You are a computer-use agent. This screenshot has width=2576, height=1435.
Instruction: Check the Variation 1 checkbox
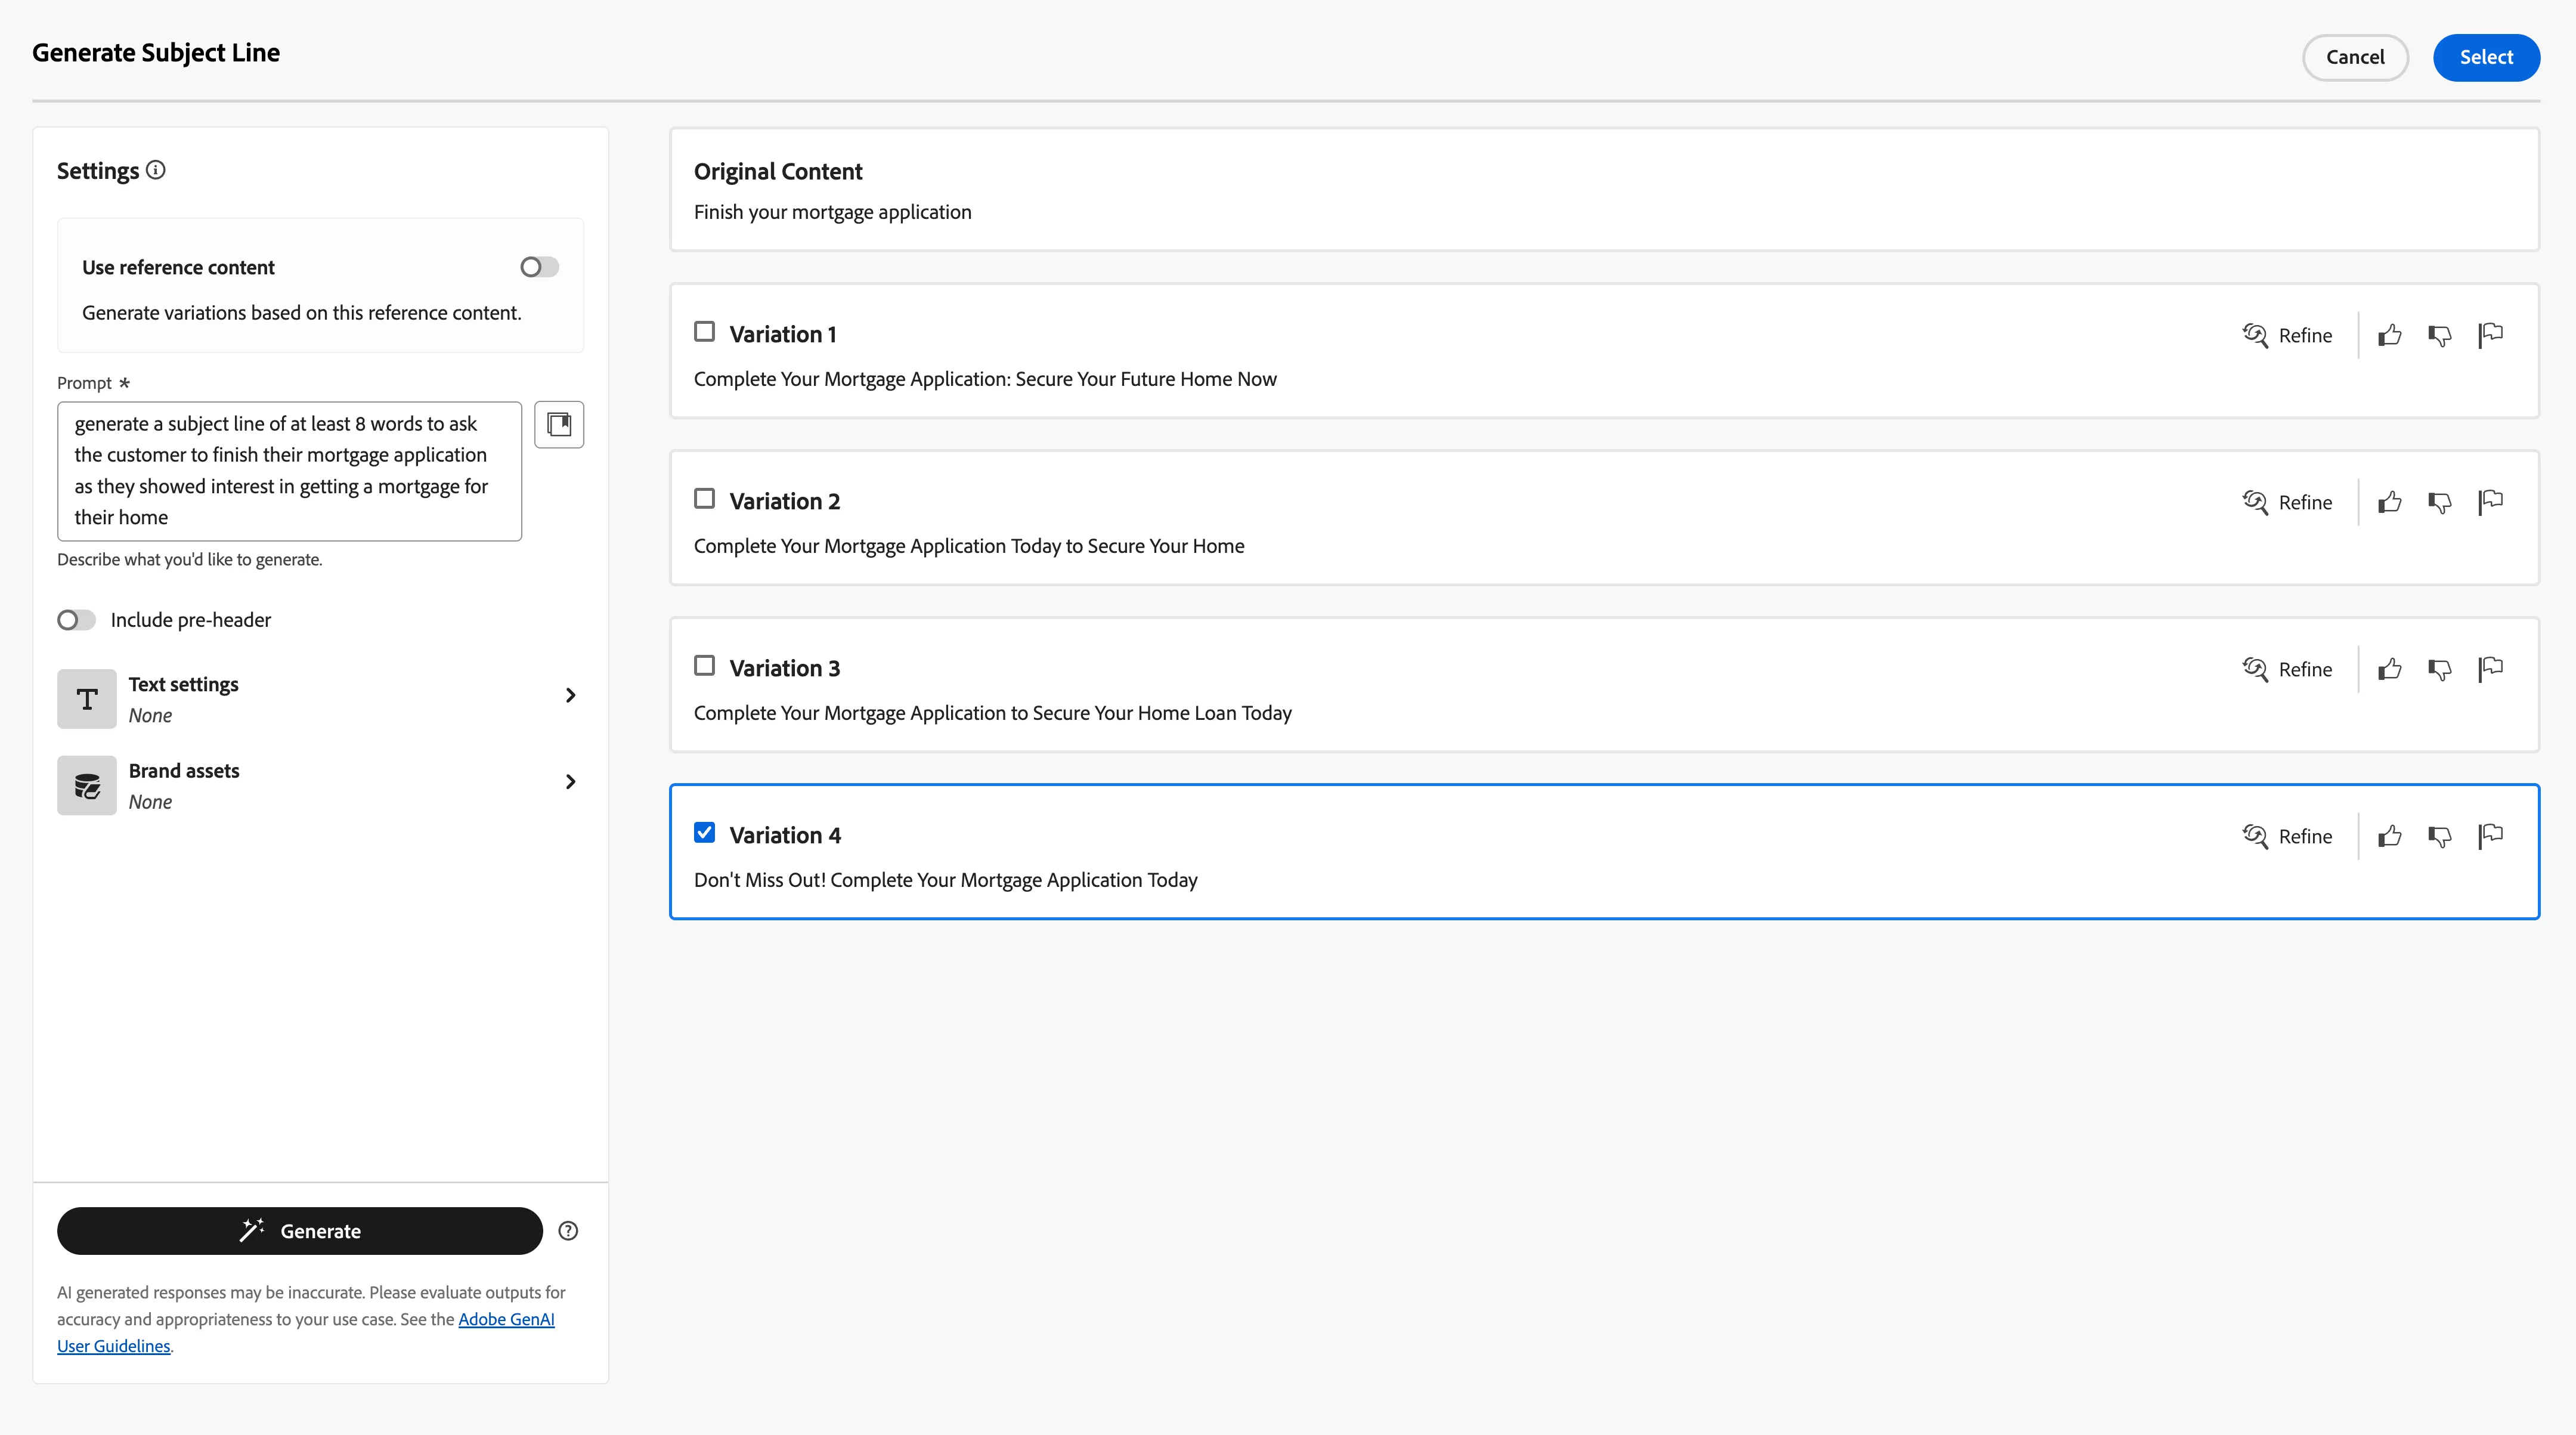click(705, 332)
